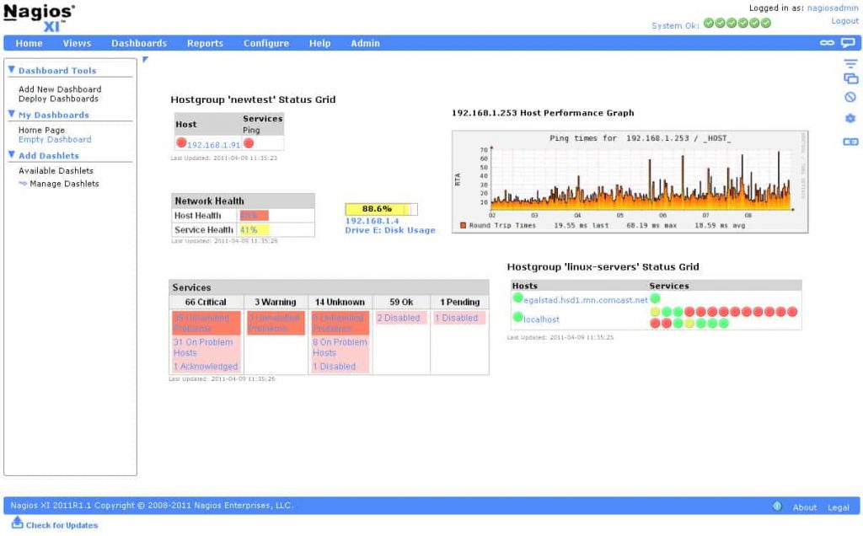The image size is (863, 536).
Task: Click the Nagios XI logo
Action: (39, 19)
